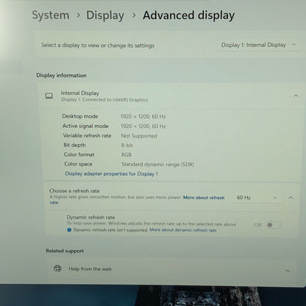The image size is (306, 306).
Task: Click the Help from the web label
Action: point(90,269)
